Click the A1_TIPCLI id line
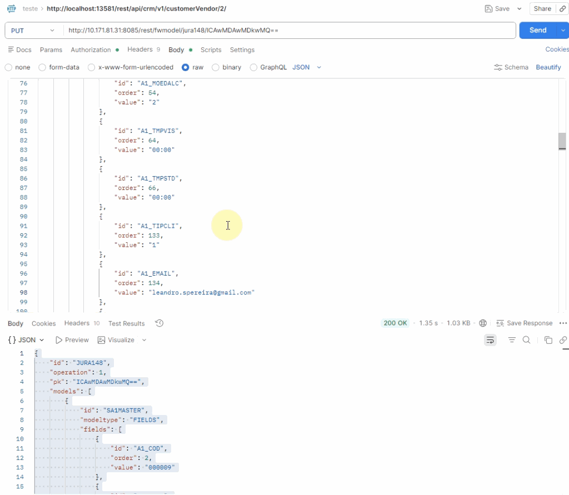 pos(148,226)
